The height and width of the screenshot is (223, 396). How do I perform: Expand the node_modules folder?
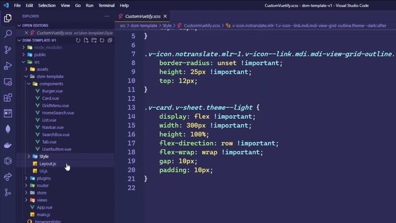(24, 47)
